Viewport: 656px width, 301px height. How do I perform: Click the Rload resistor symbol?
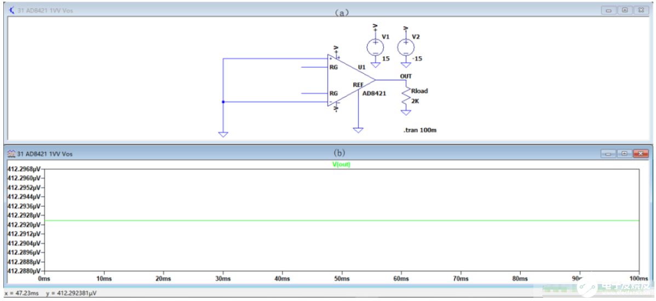405,97
